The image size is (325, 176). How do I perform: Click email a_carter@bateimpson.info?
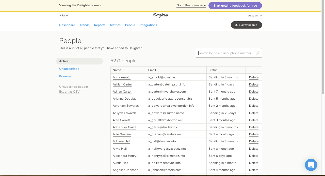click(x=167, y=84)
